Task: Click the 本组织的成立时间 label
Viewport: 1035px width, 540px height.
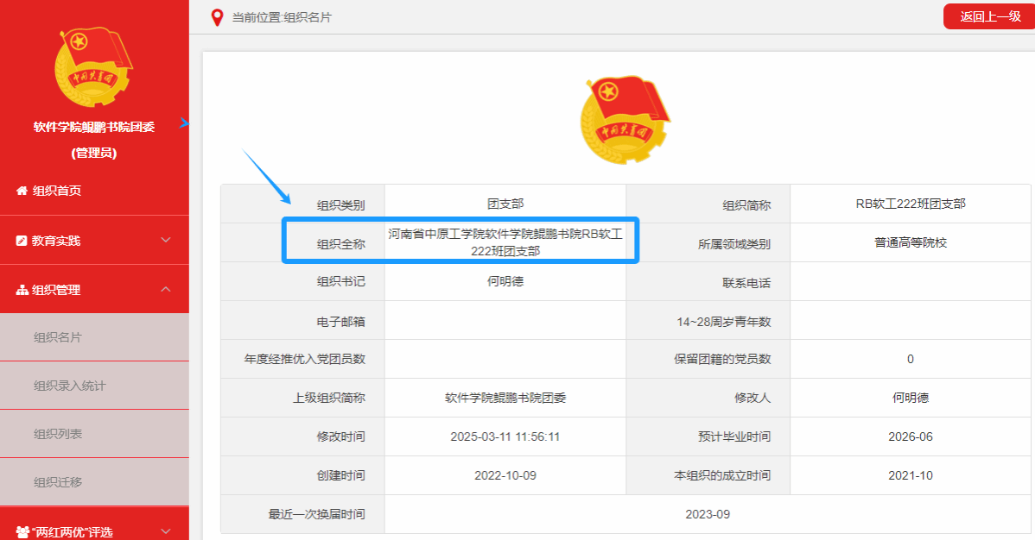Action: click(722, 475)
